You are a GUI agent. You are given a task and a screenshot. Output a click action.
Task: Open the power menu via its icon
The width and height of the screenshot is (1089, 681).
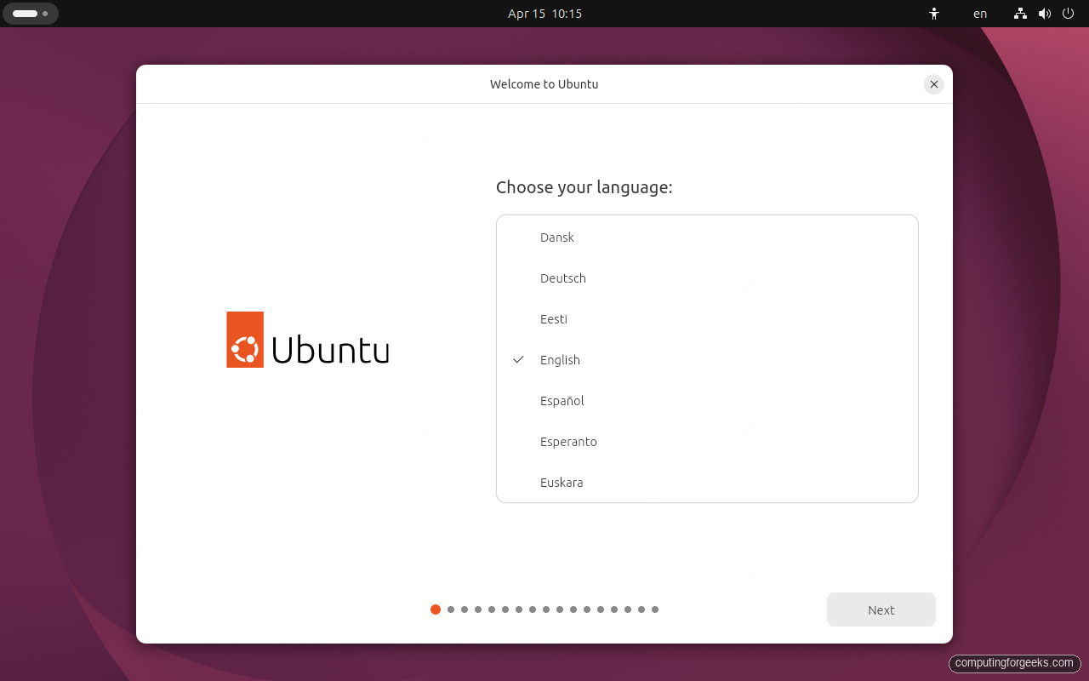pos(1067,14)
